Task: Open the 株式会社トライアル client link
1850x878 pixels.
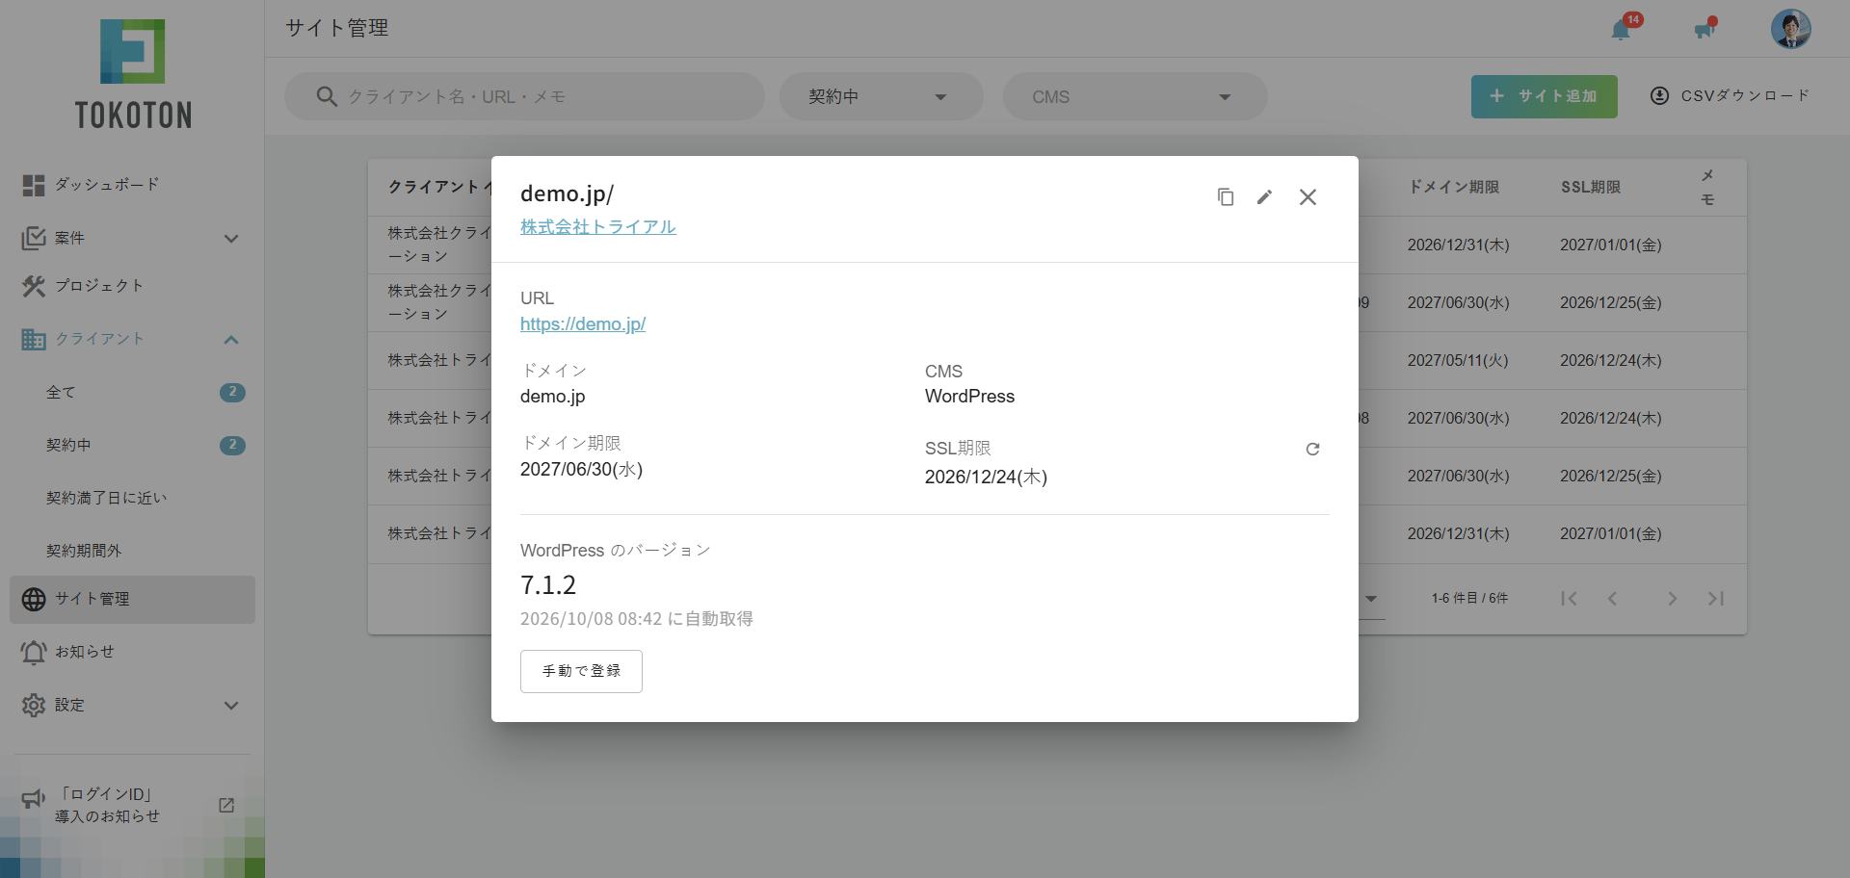Action: click(598, 227)
